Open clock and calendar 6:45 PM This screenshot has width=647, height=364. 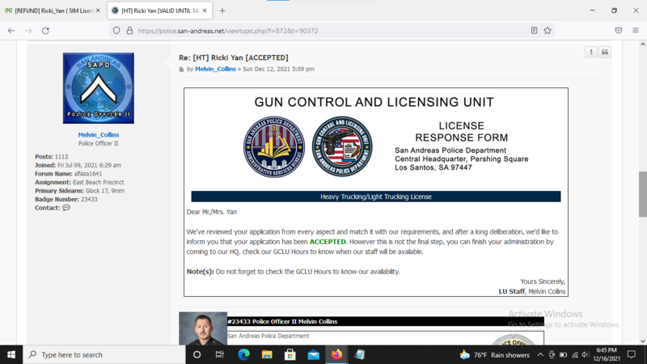607,354
